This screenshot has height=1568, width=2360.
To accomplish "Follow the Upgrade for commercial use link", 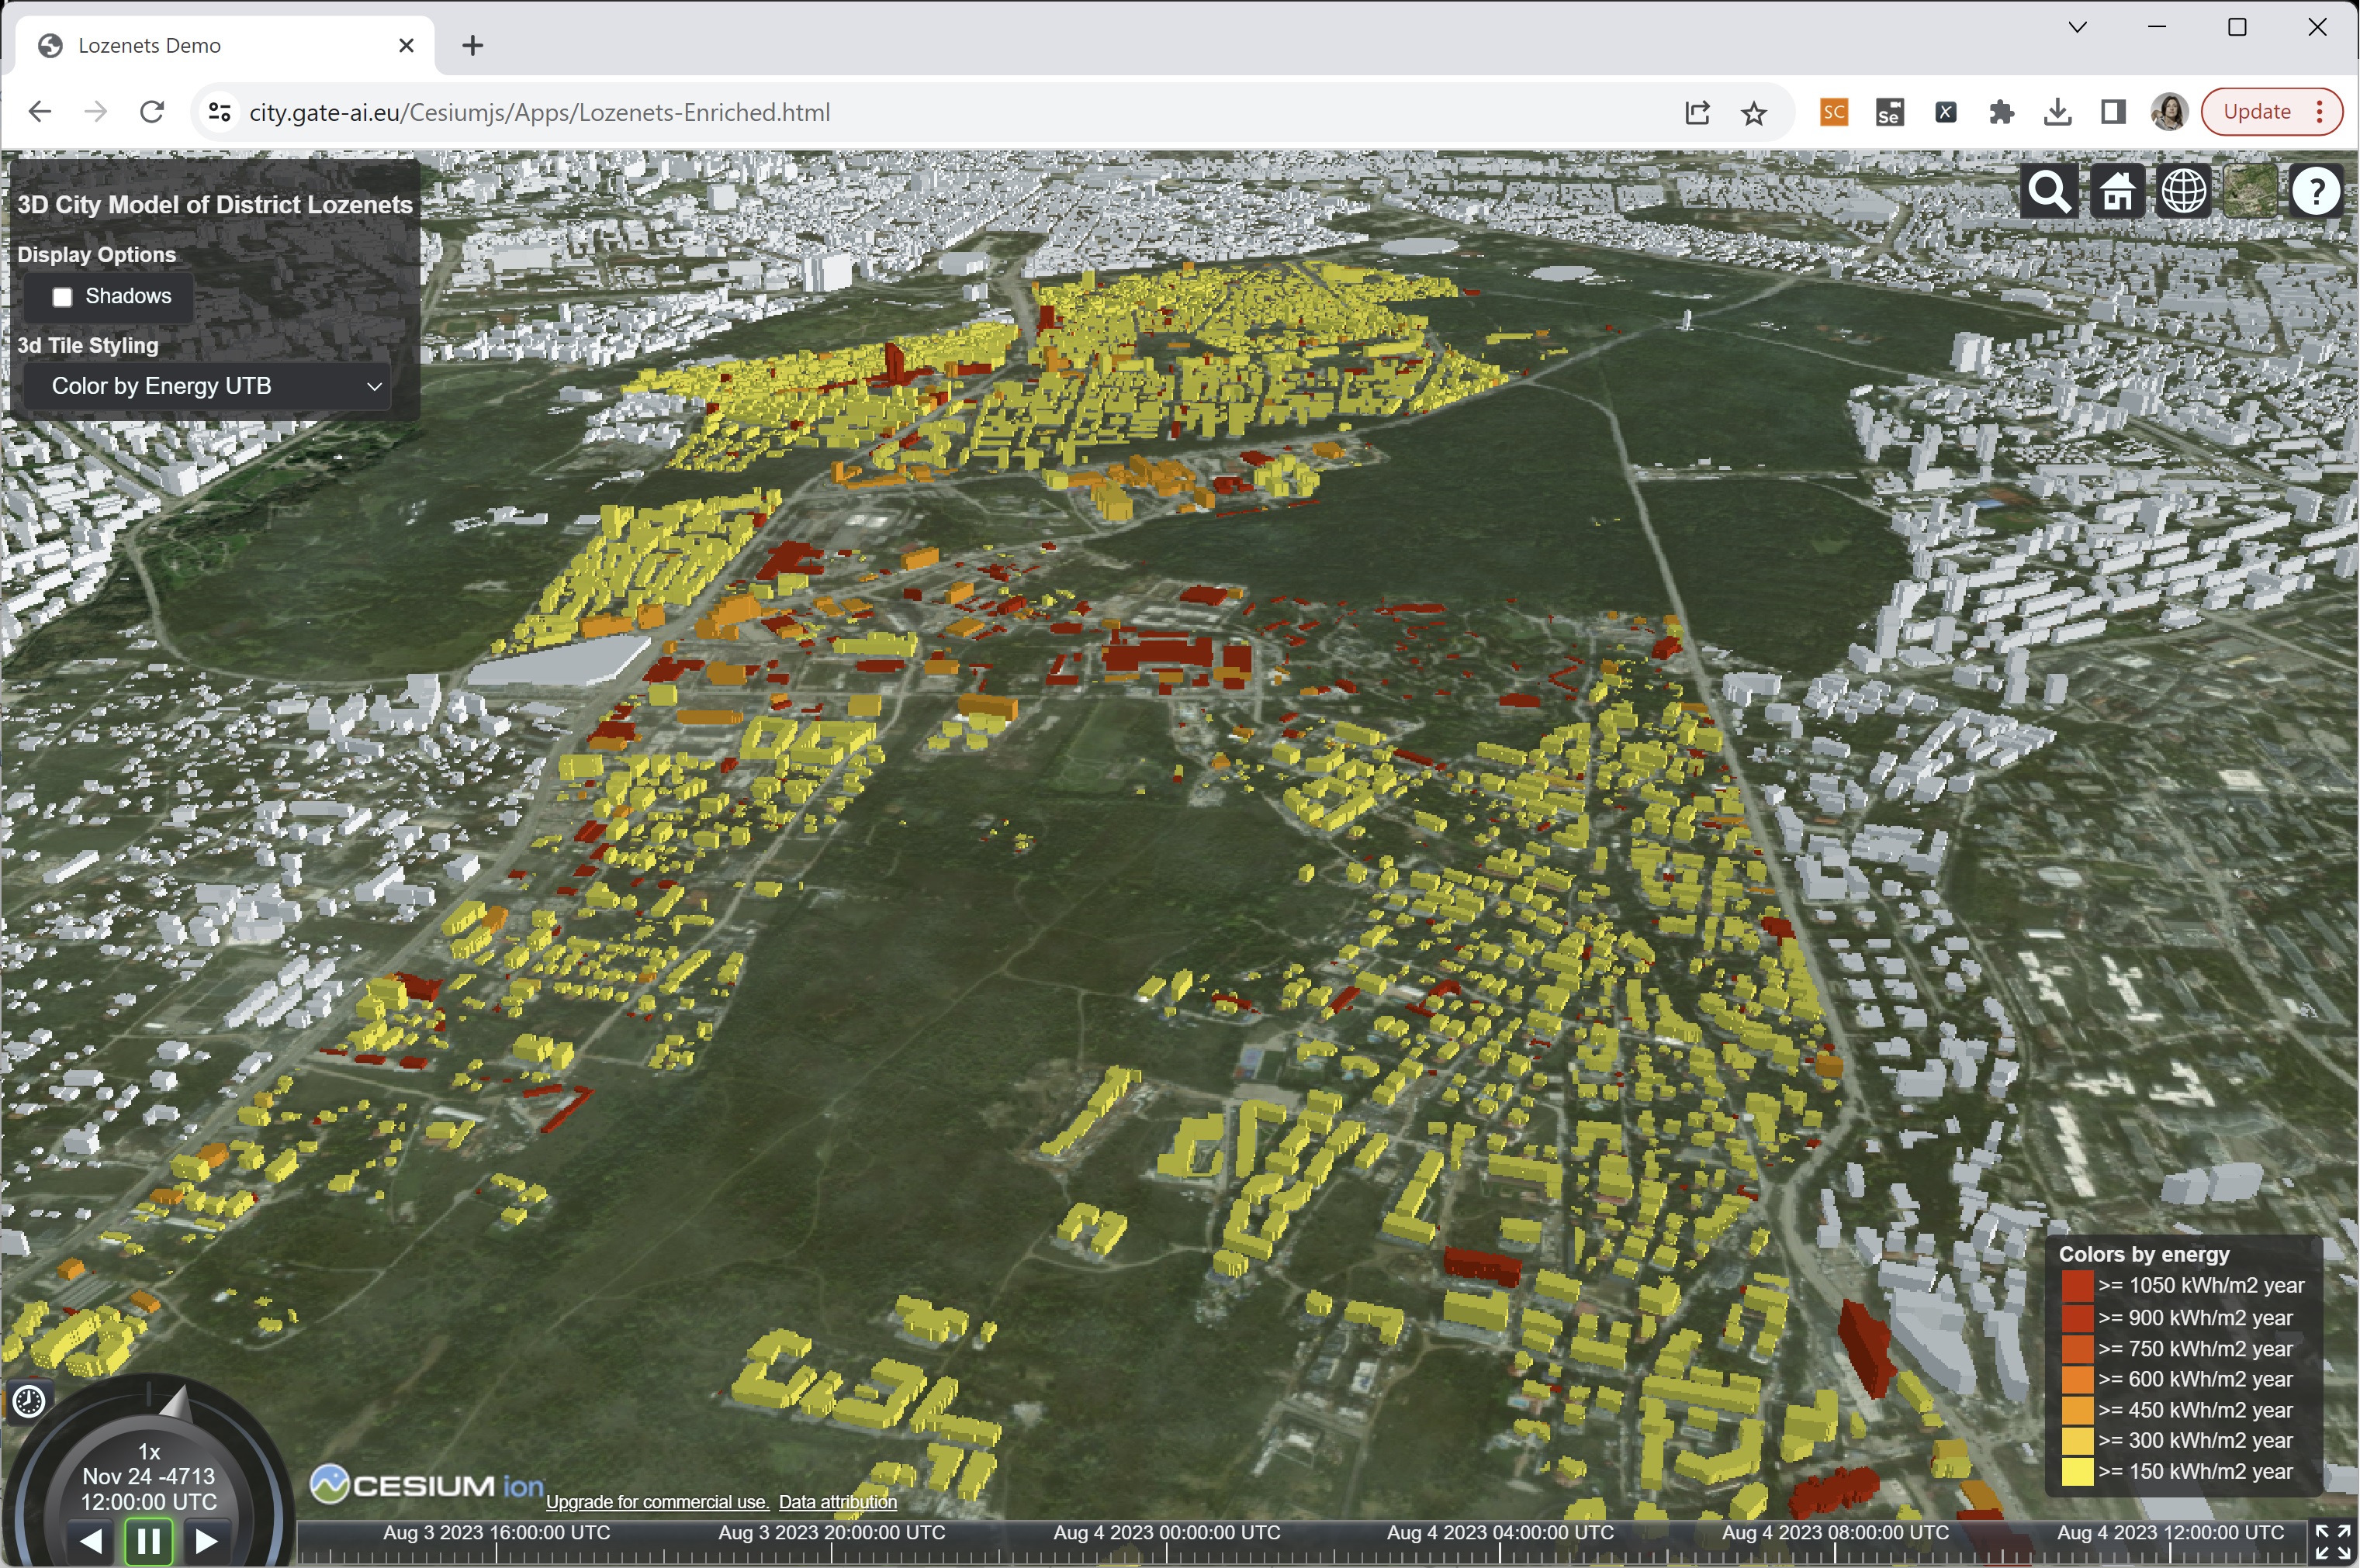I will pyautogui.click(x=656, y=1502).
